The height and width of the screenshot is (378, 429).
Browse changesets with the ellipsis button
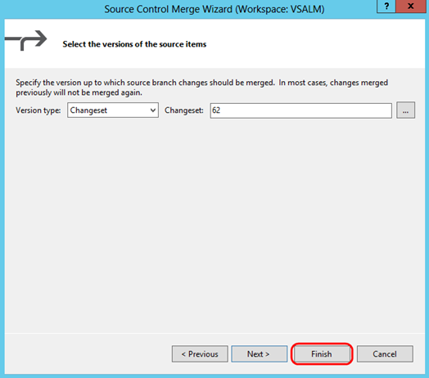point(405,110)
